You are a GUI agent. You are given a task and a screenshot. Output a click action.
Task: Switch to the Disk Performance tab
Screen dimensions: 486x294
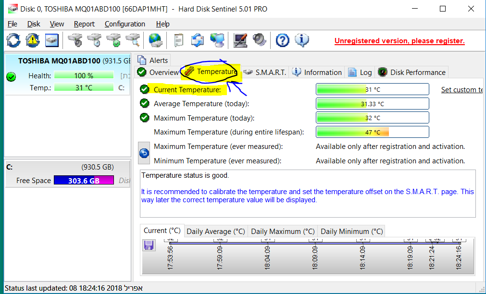pos(412,72)
